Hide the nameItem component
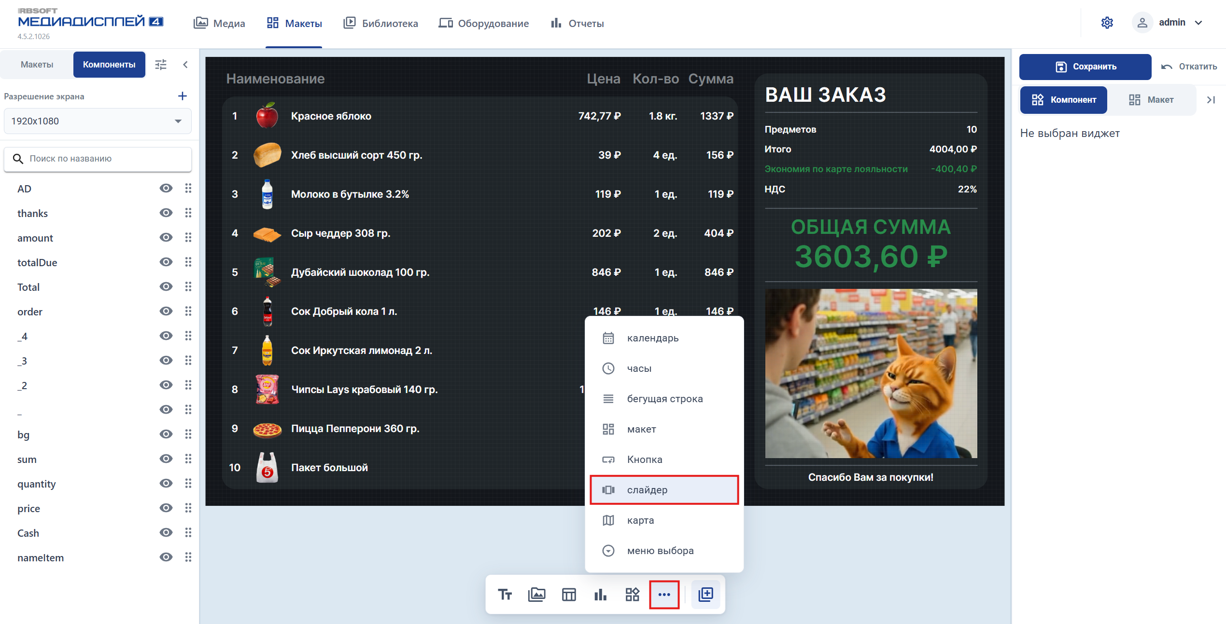 [x=166, y=557]
